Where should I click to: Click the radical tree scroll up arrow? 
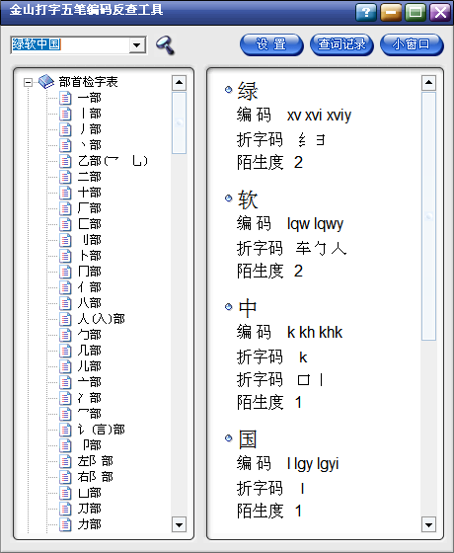[x=179, y=83]
